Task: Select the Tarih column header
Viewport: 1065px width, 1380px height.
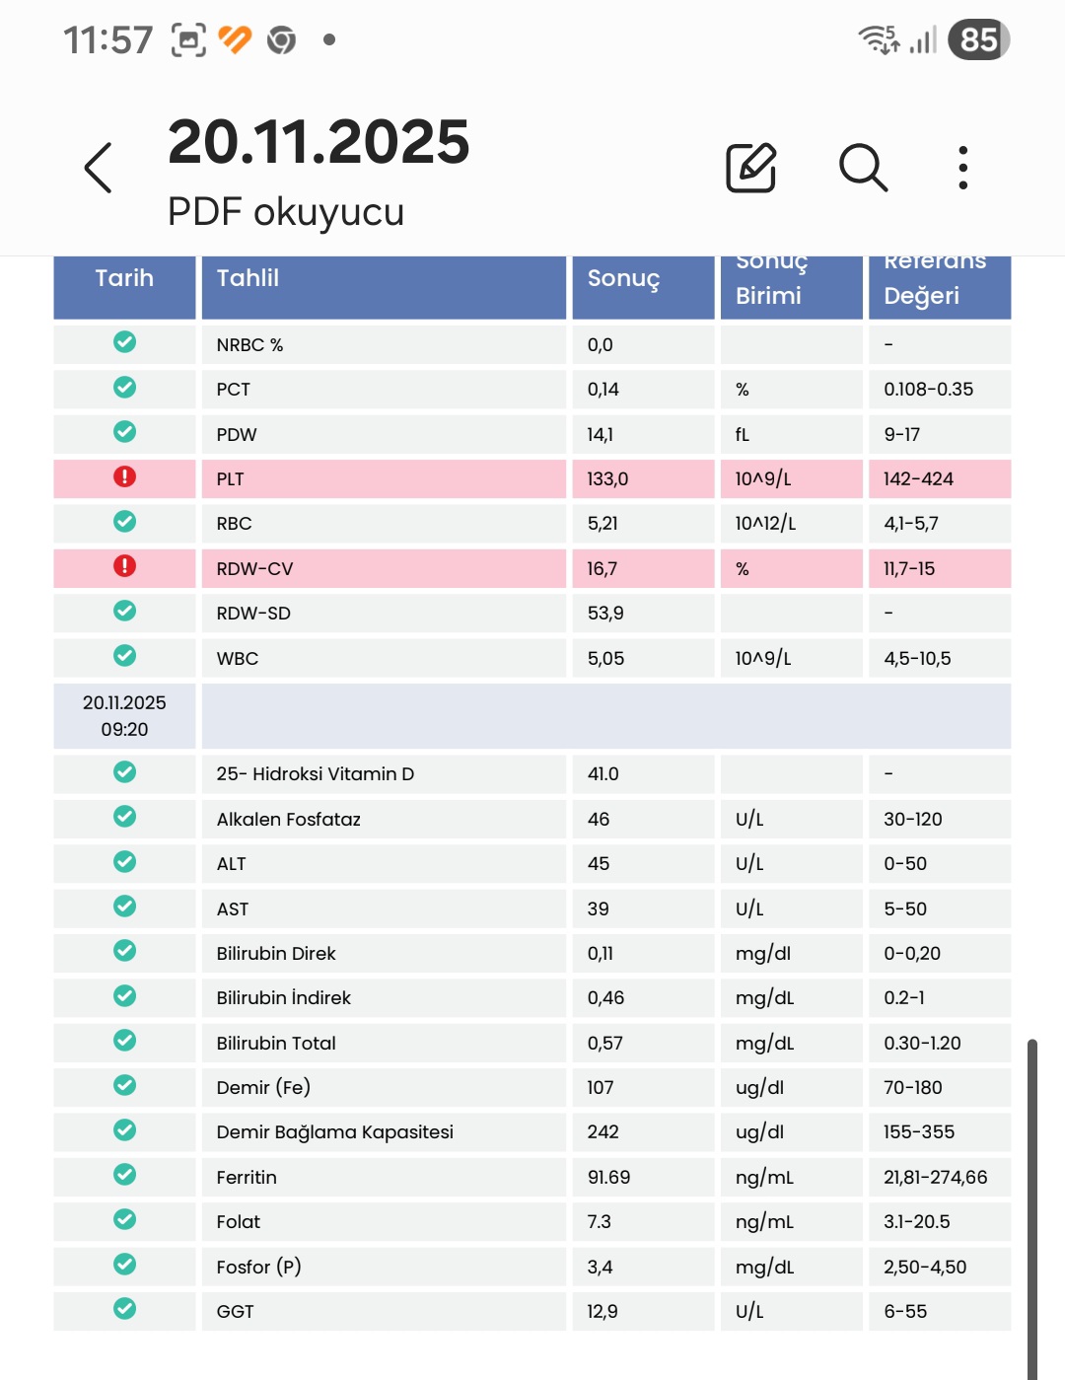Action: pos(124,279)
